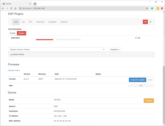The height and width of the screenshot is (126, 165).
Task: Click the firmware update progress bar
Action: coord(141,86)
